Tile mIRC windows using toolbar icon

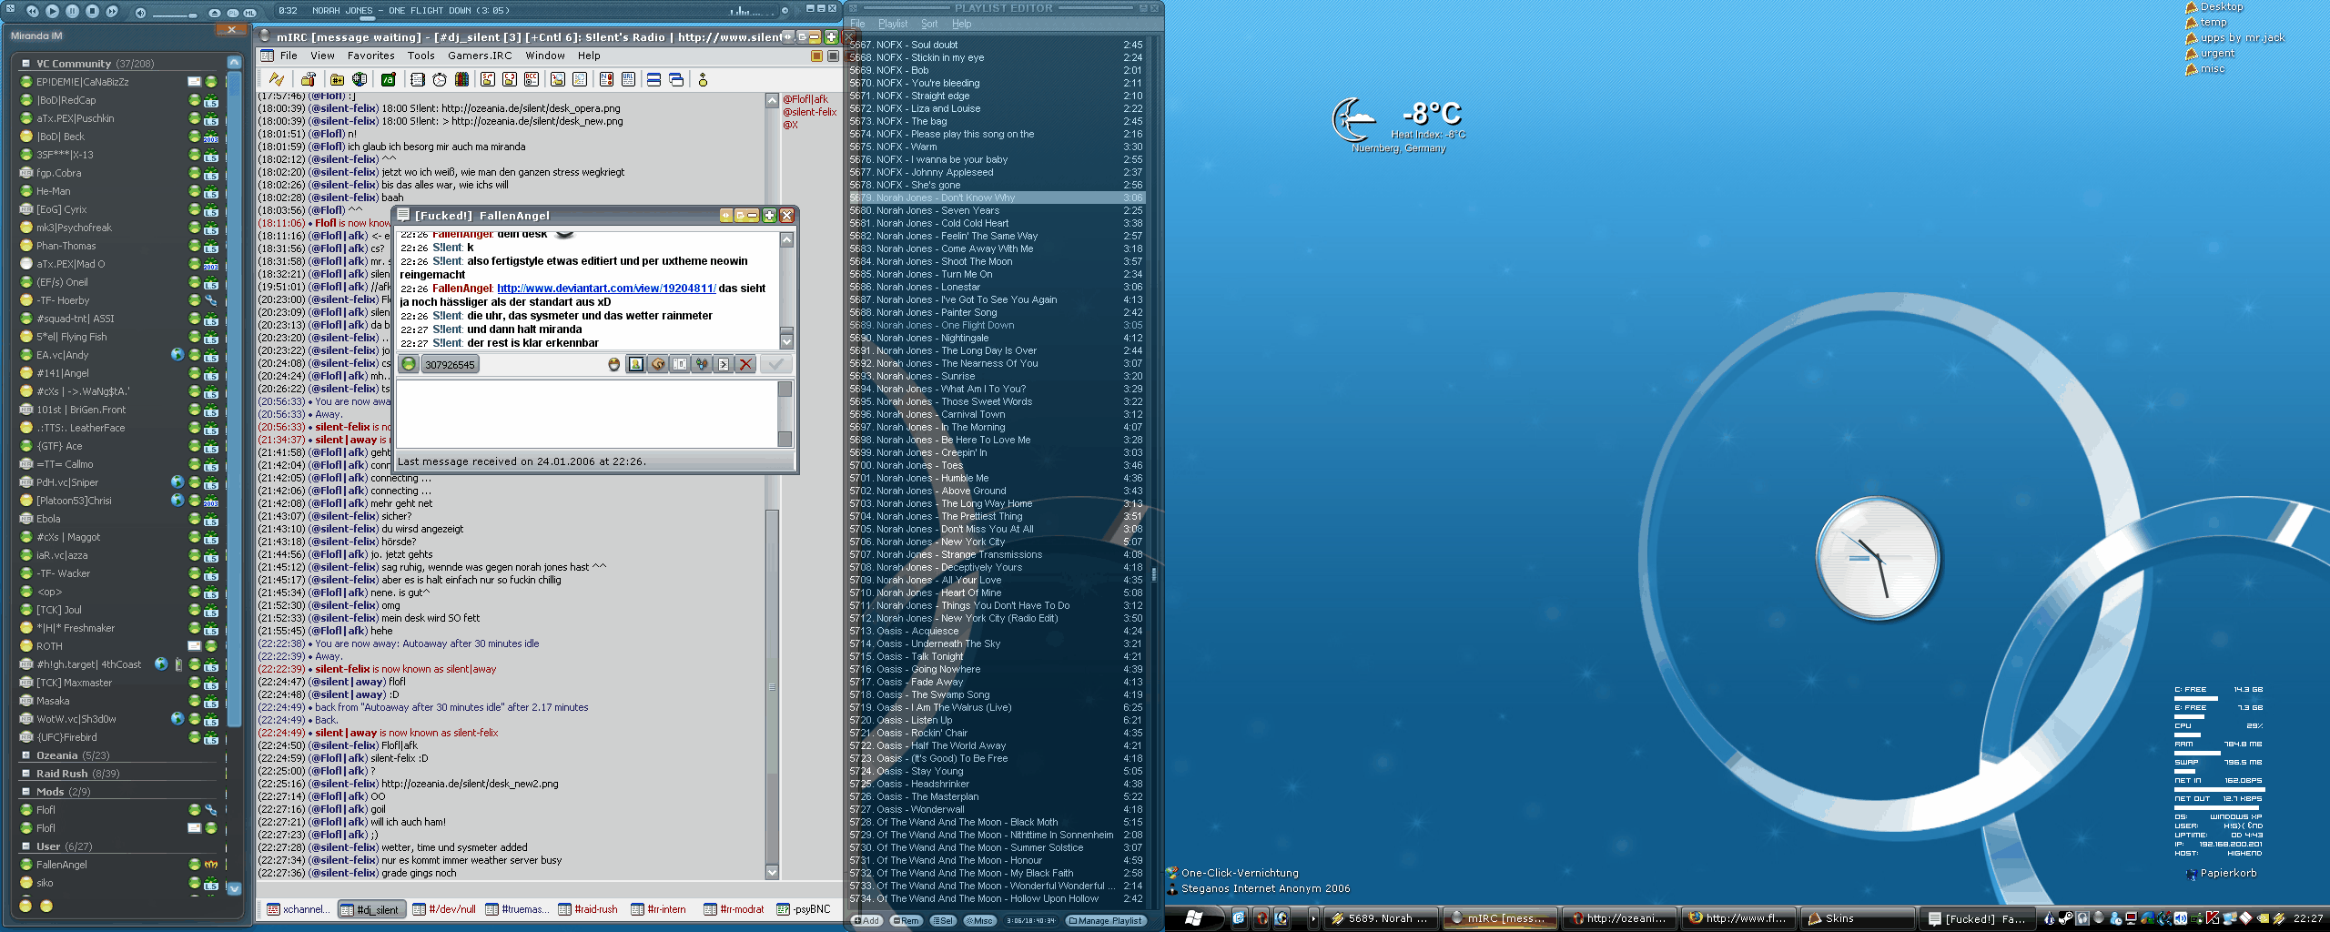[x=653, y=80]
